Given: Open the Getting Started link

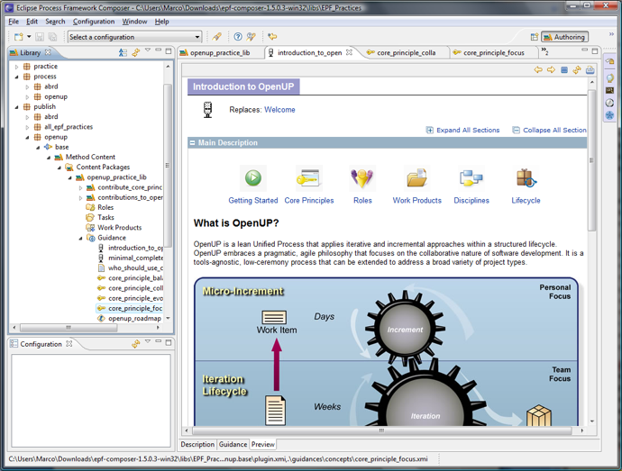Looking at the screenshot, I should click(253, 201).
